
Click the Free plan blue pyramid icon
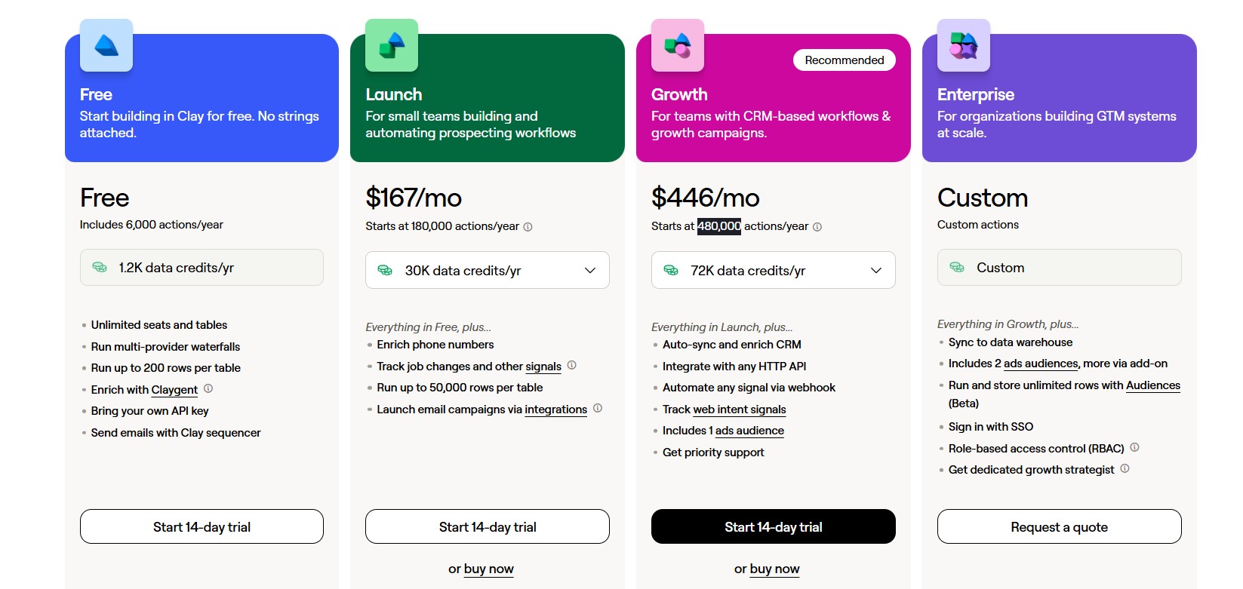point(106,45)
